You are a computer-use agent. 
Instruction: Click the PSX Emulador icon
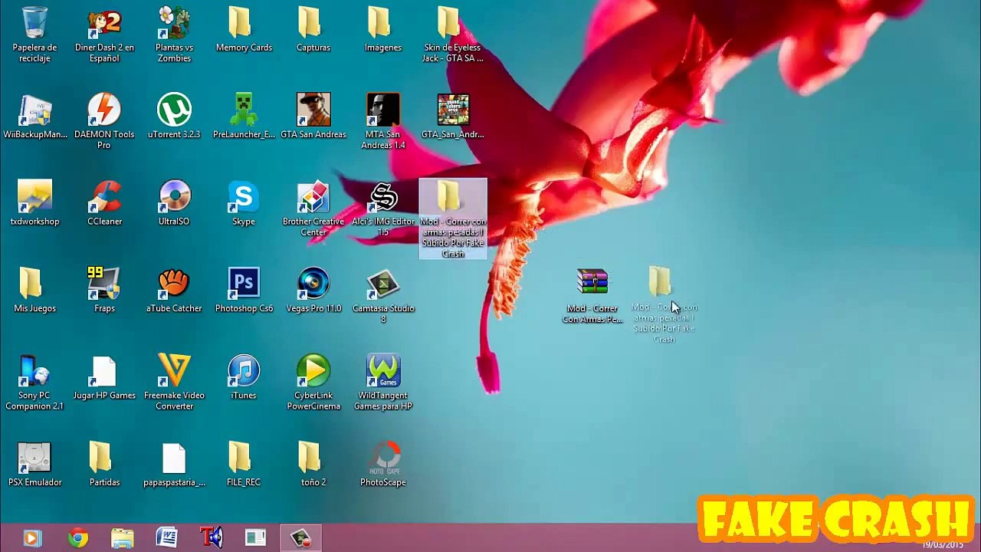pos(34,465)
